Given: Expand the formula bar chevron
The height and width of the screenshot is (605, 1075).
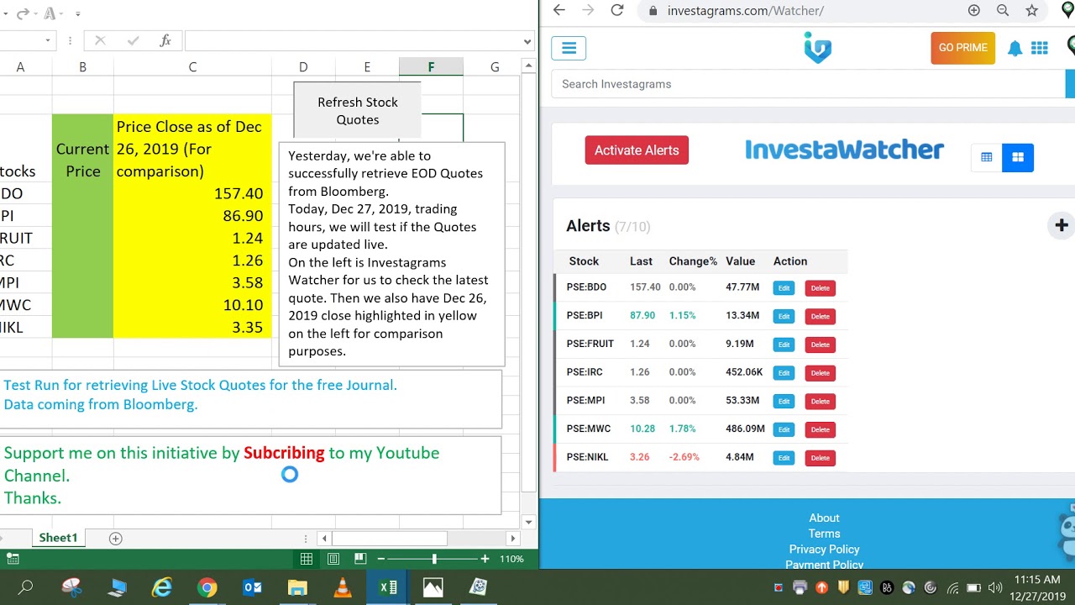Looking at the screenshot, I should pyautogui.click(x=527, y=41).
